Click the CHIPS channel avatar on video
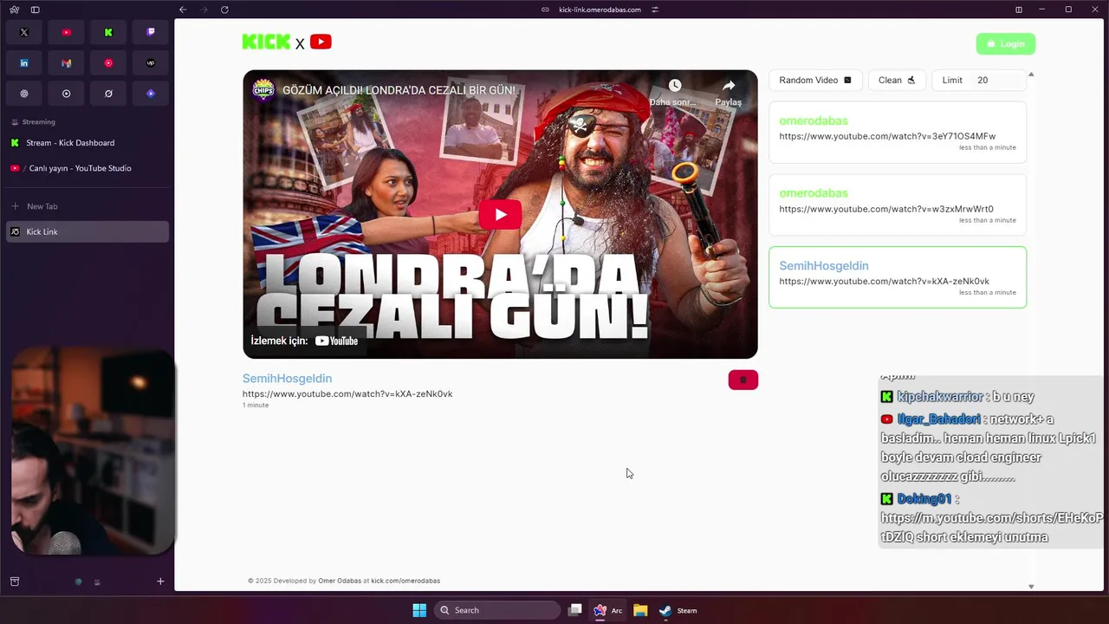 [263, 90]
